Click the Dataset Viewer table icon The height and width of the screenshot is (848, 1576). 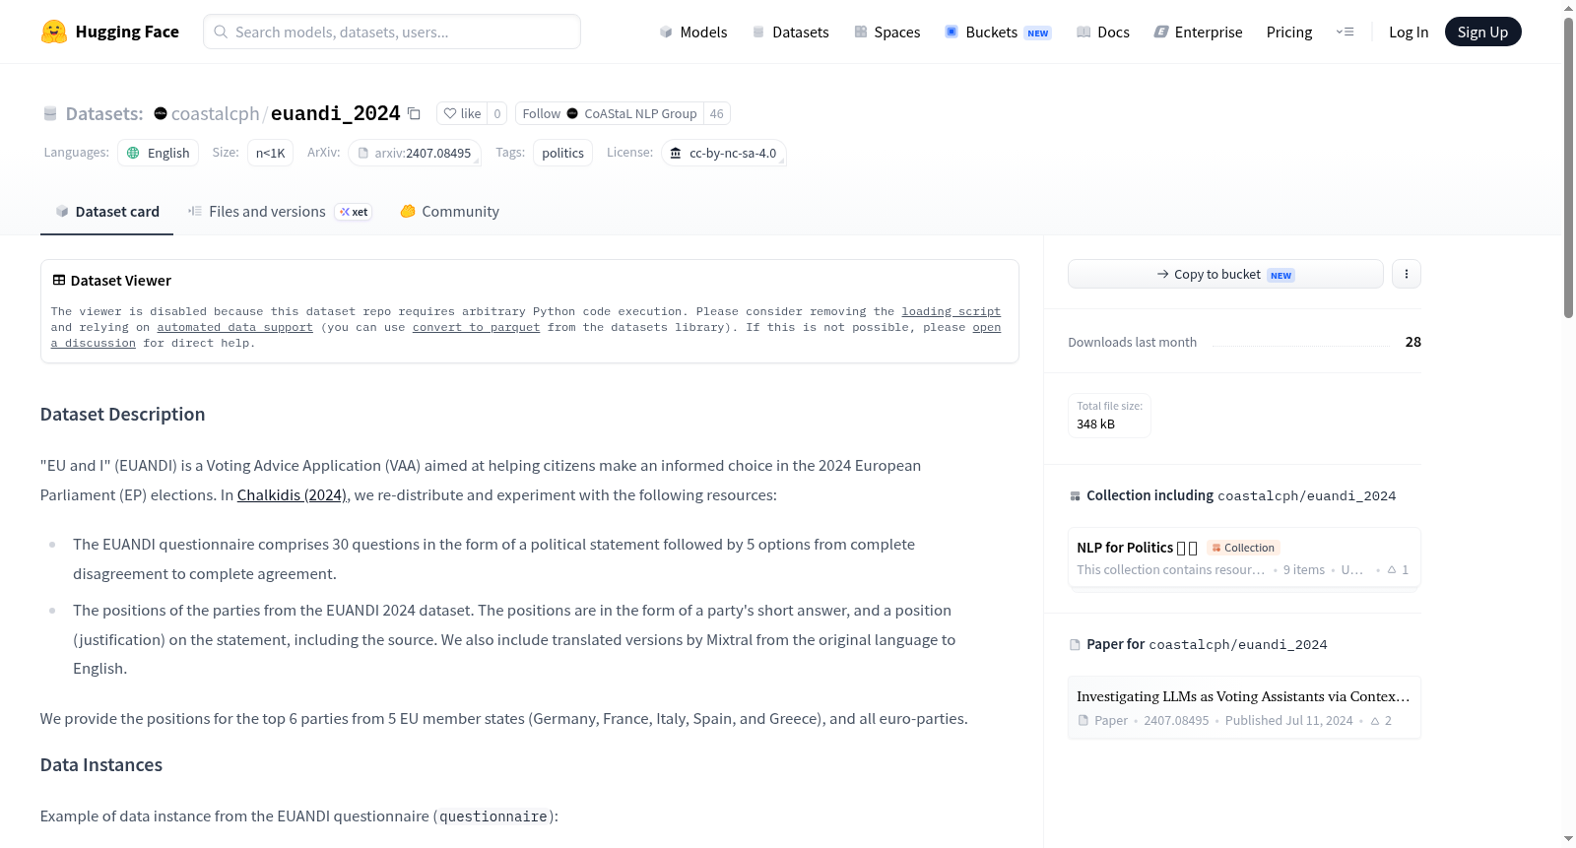[59, 281]
